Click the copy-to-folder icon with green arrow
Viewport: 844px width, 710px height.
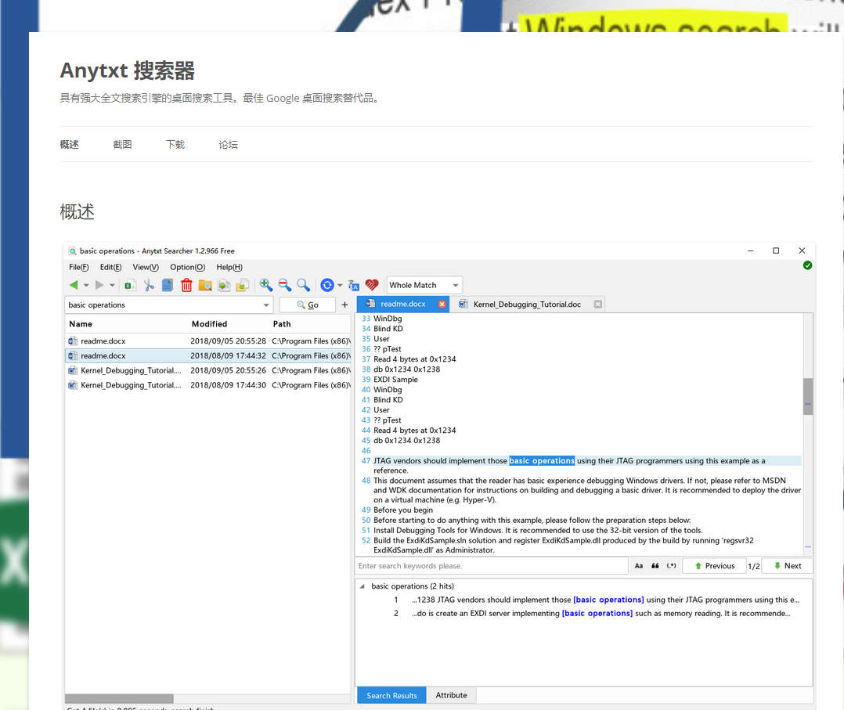click(x=224, y=285)
